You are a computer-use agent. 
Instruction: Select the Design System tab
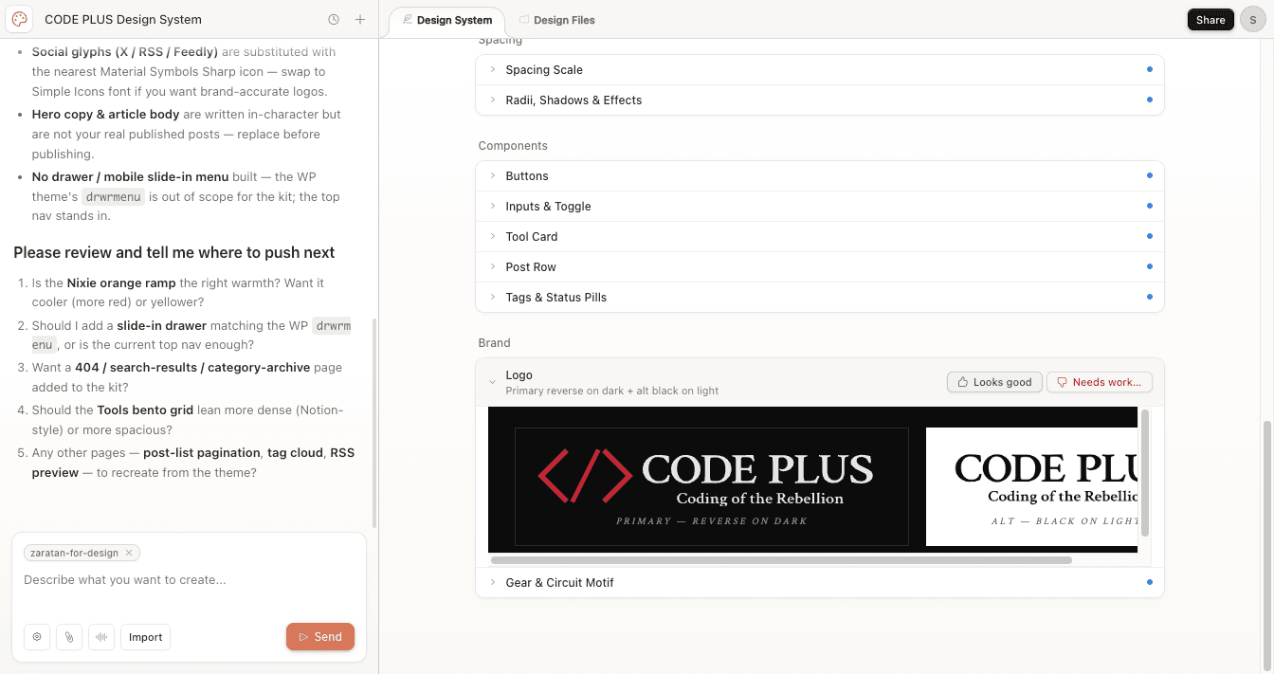[447, 20]
